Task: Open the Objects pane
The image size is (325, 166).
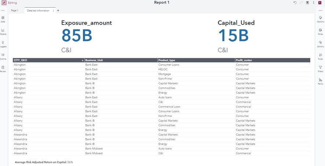Action: point(3,31)
